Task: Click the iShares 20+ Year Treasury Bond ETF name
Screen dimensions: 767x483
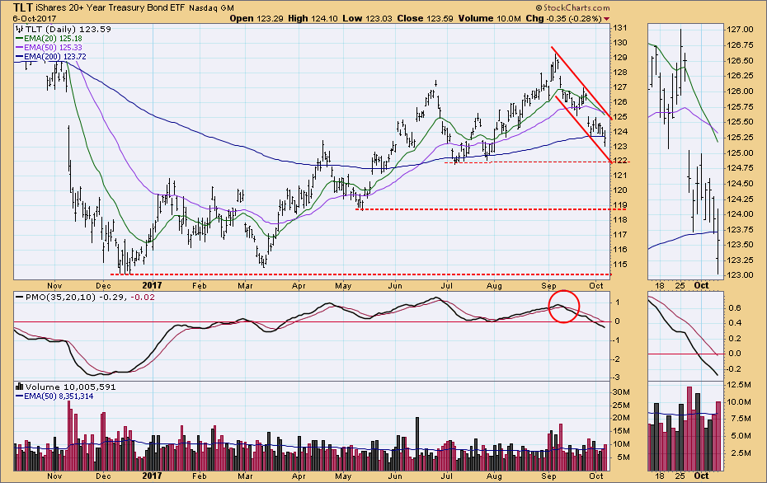Action: point(110,7)
